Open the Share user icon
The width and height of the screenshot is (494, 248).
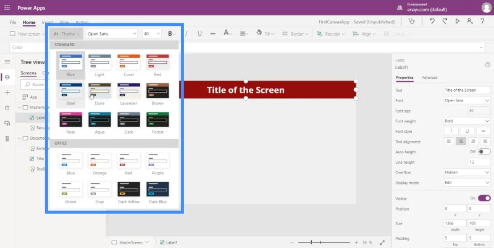(470, 22)
